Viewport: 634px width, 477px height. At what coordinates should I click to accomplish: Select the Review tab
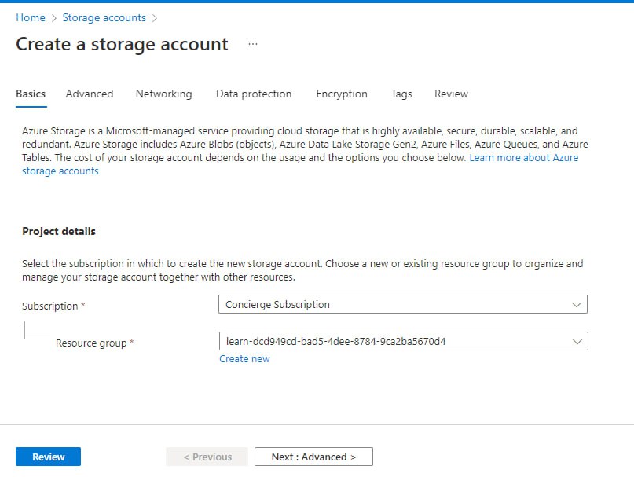click(x=451, y=94)
